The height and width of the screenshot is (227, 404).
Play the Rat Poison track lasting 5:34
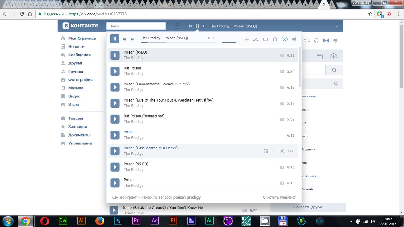(115, 71)
